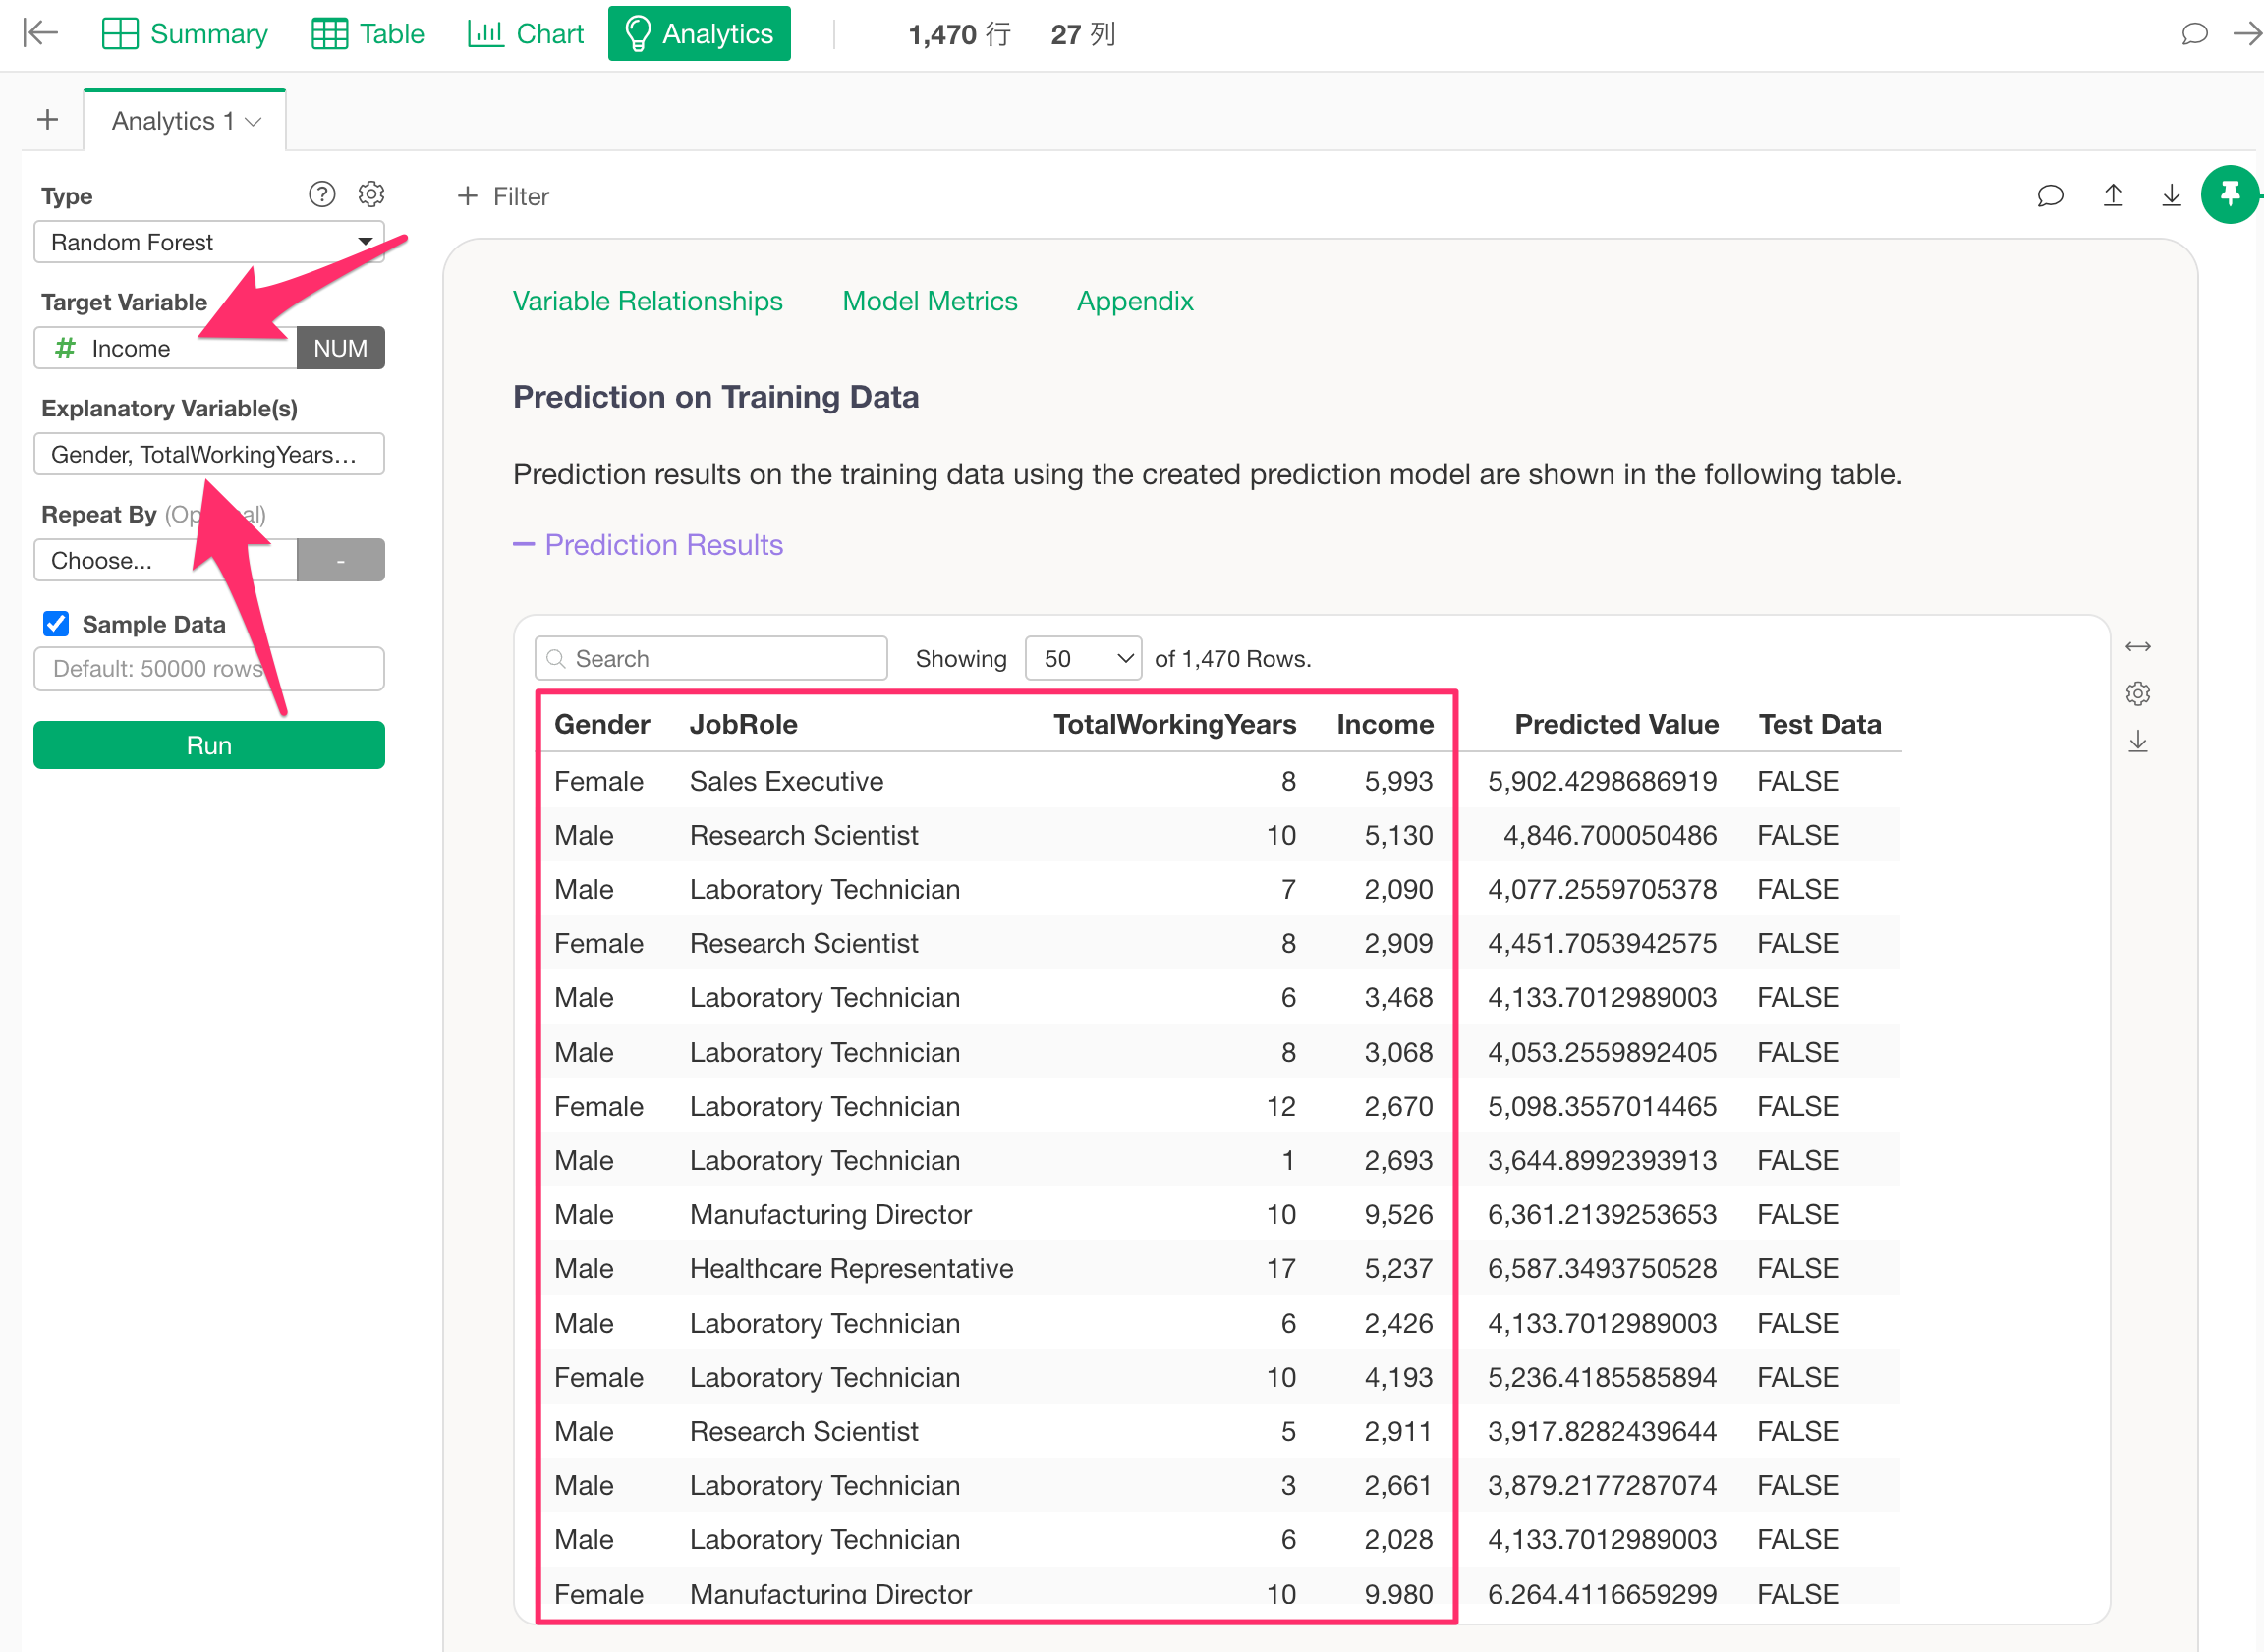Click the back-to-start arrow icon in the header
This screenshot has width=2264, height=1652.
click(x=41, y=34)
